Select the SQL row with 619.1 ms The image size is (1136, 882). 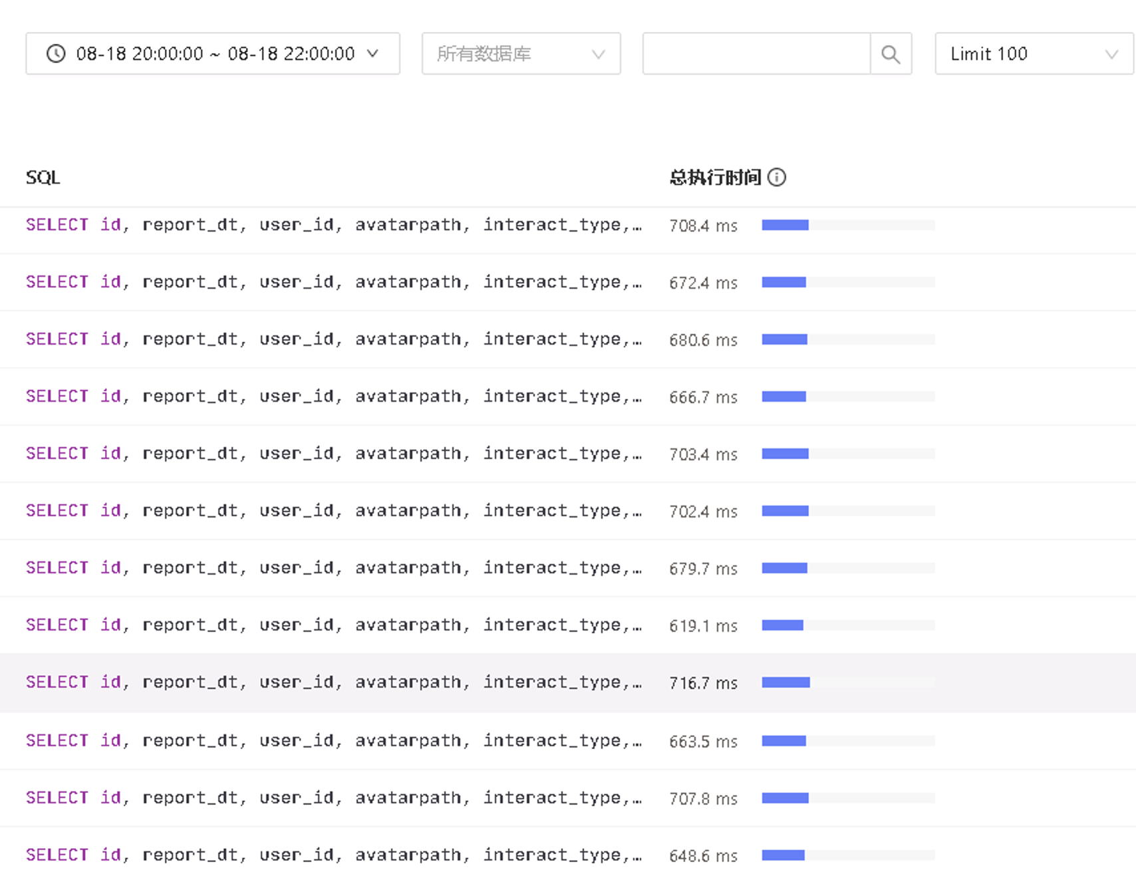coord(333,625)
